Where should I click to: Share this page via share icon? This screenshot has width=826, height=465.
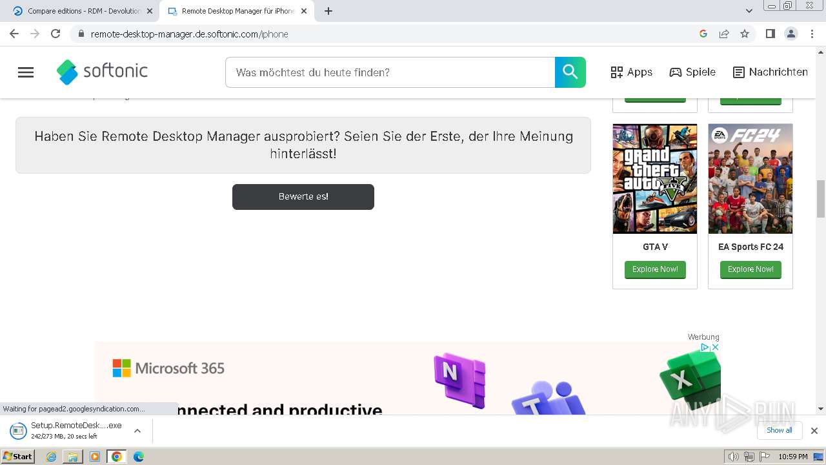(x=724, y=34)
